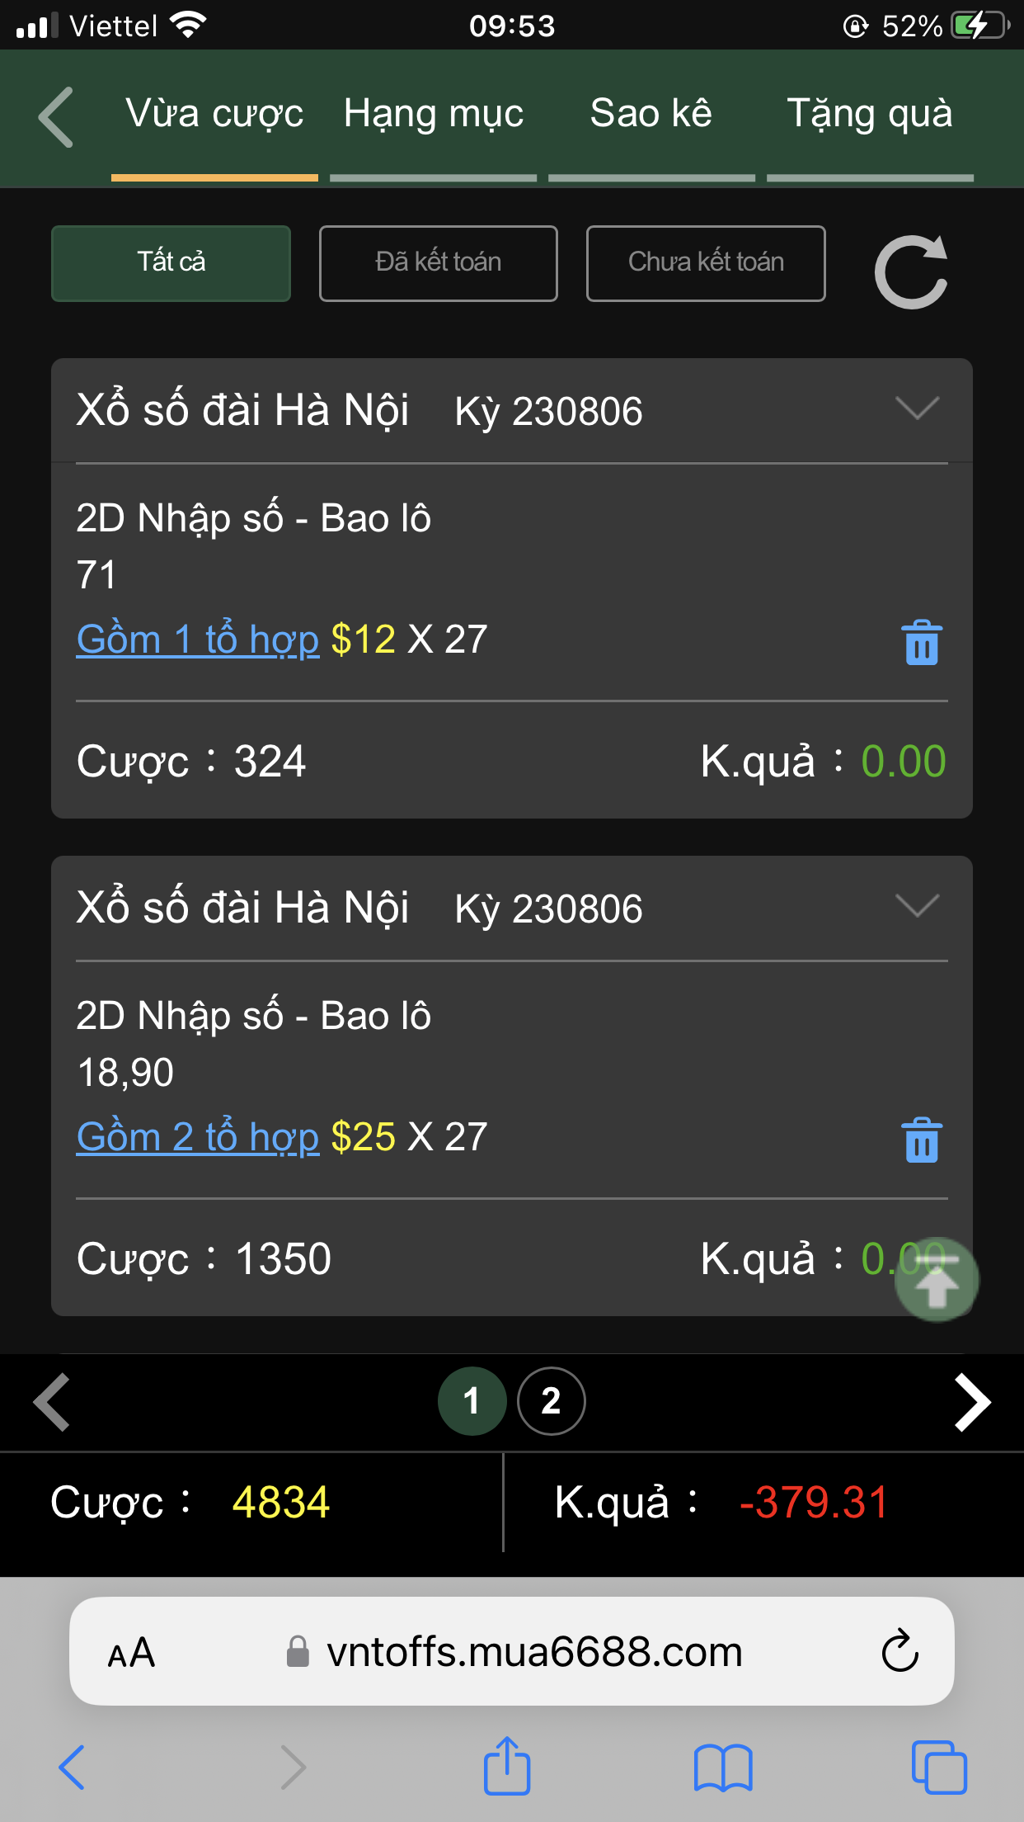Delete the bet on number 71
The width and height of the screenshot is (1024, 1822).
(x=921, y=643)
